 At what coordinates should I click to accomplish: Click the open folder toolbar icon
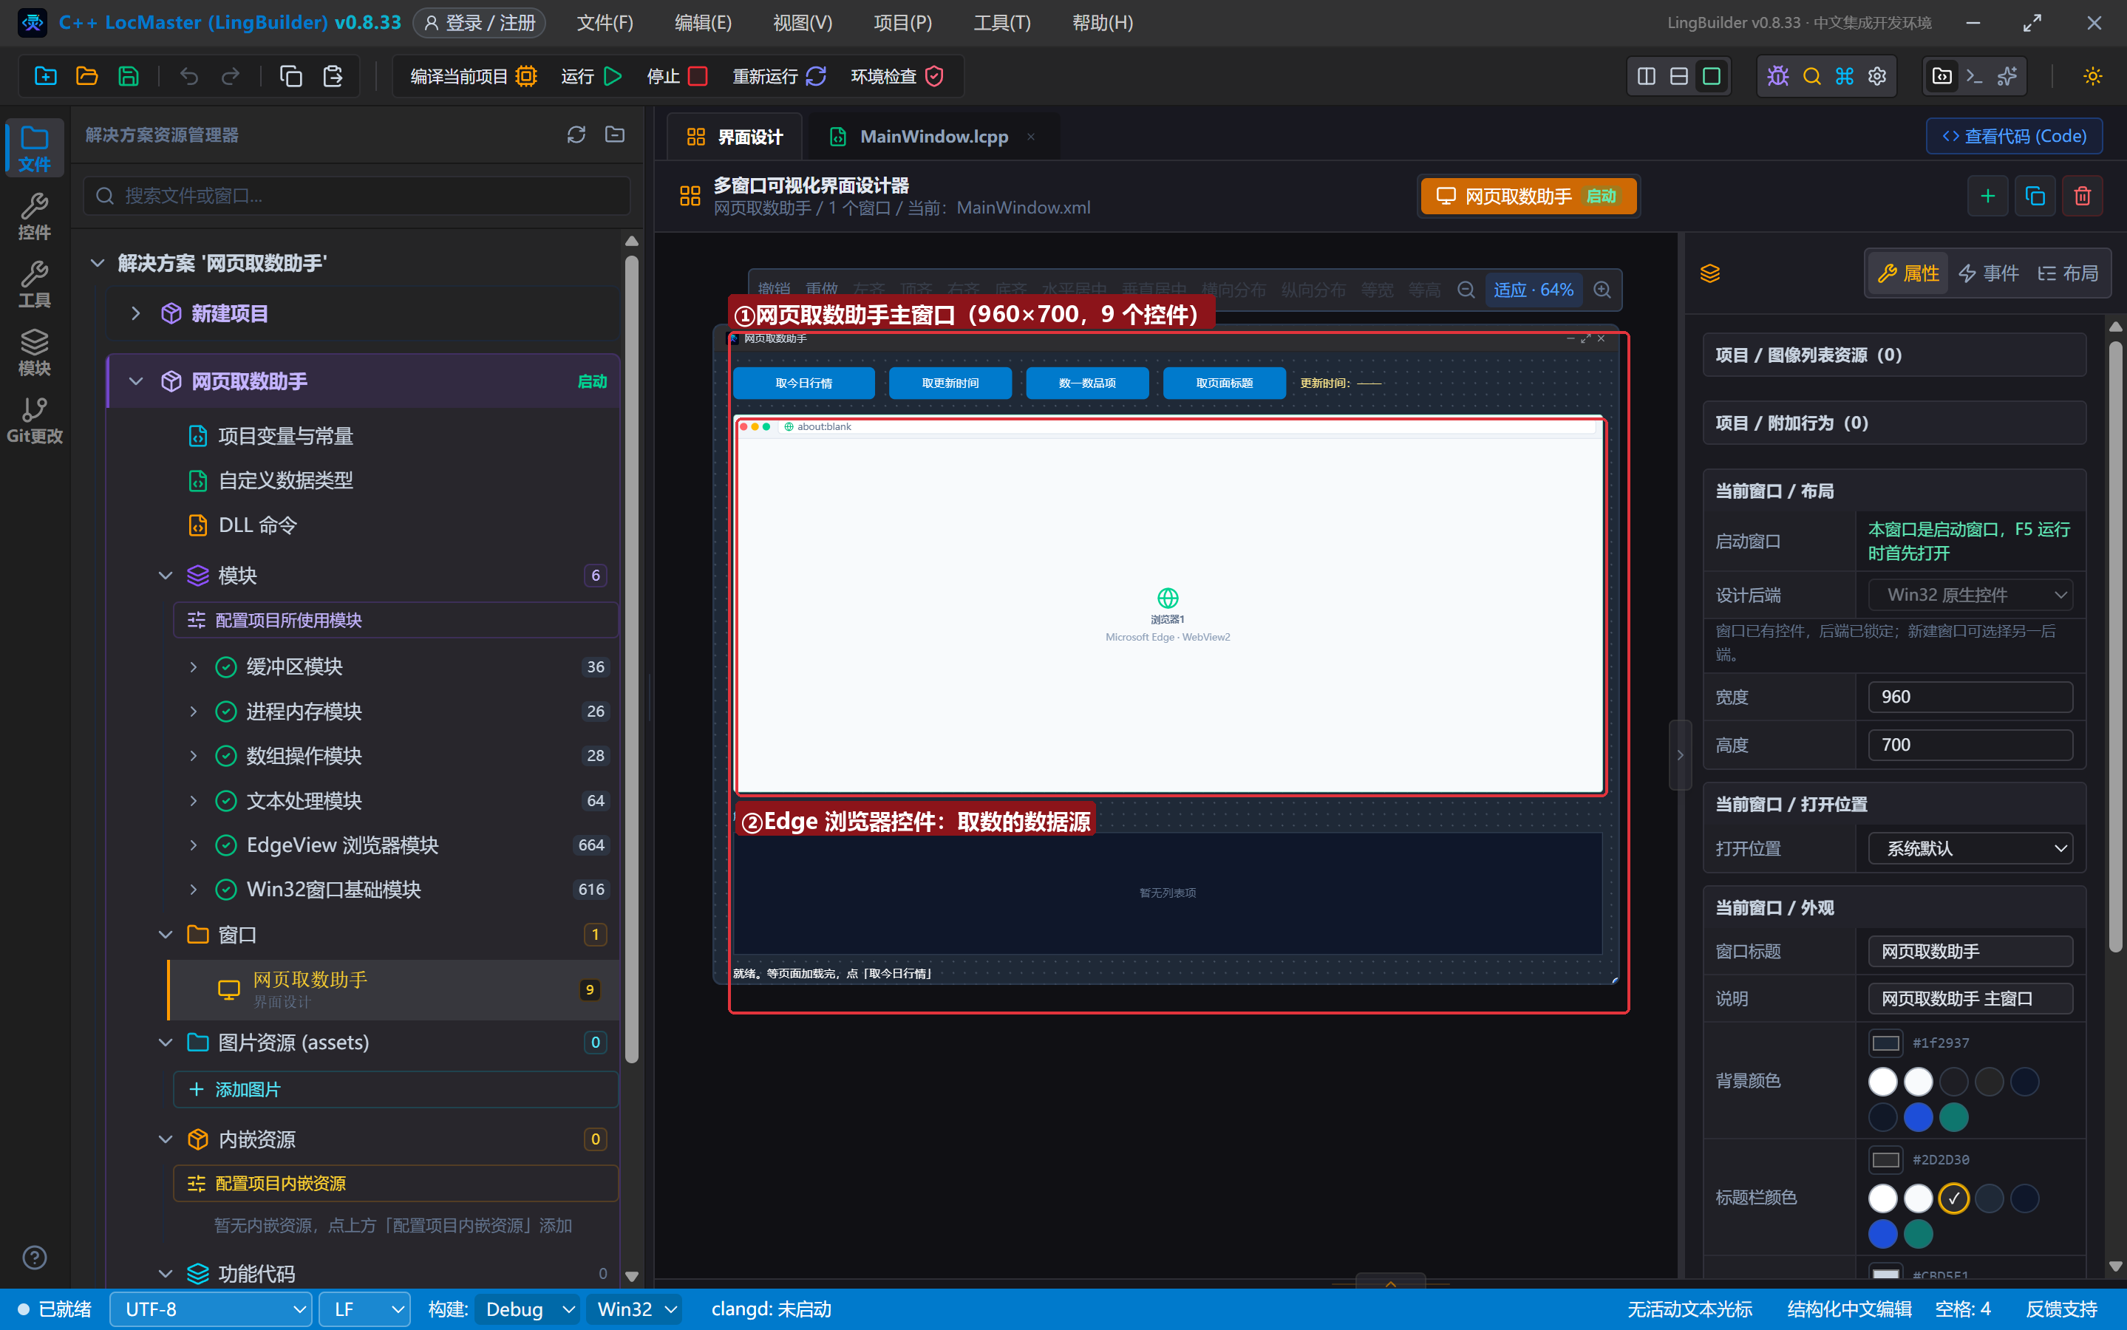pos(86,77)
